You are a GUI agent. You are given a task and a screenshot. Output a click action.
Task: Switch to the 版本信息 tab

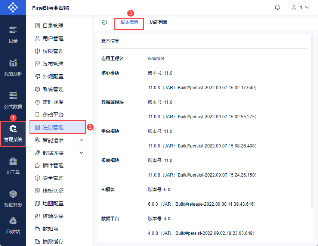pos(129,22)
